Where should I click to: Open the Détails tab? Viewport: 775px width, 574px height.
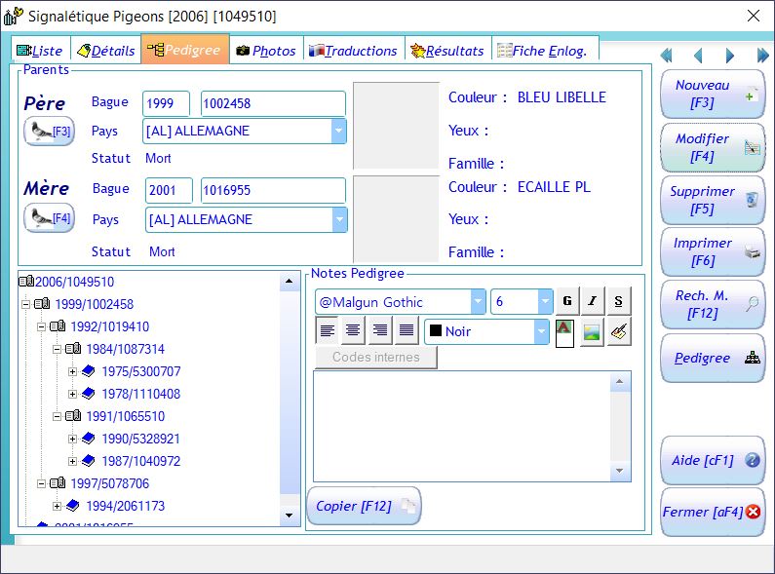[x=106, y=51]
